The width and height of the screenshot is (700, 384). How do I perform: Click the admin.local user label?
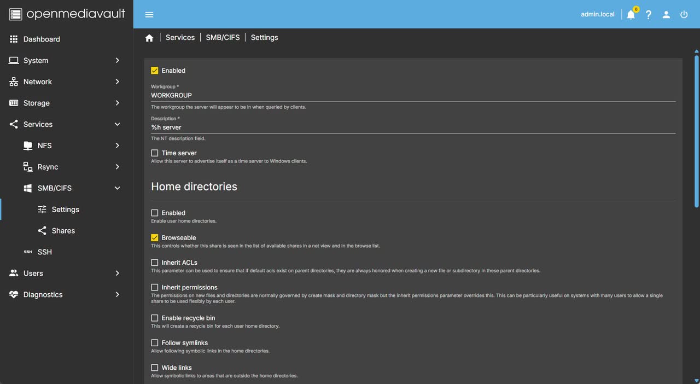pos(598,15)
